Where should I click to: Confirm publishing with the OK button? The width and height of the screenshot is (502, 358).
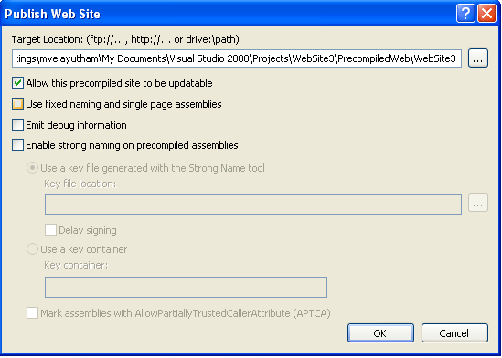tap(380, 333)
